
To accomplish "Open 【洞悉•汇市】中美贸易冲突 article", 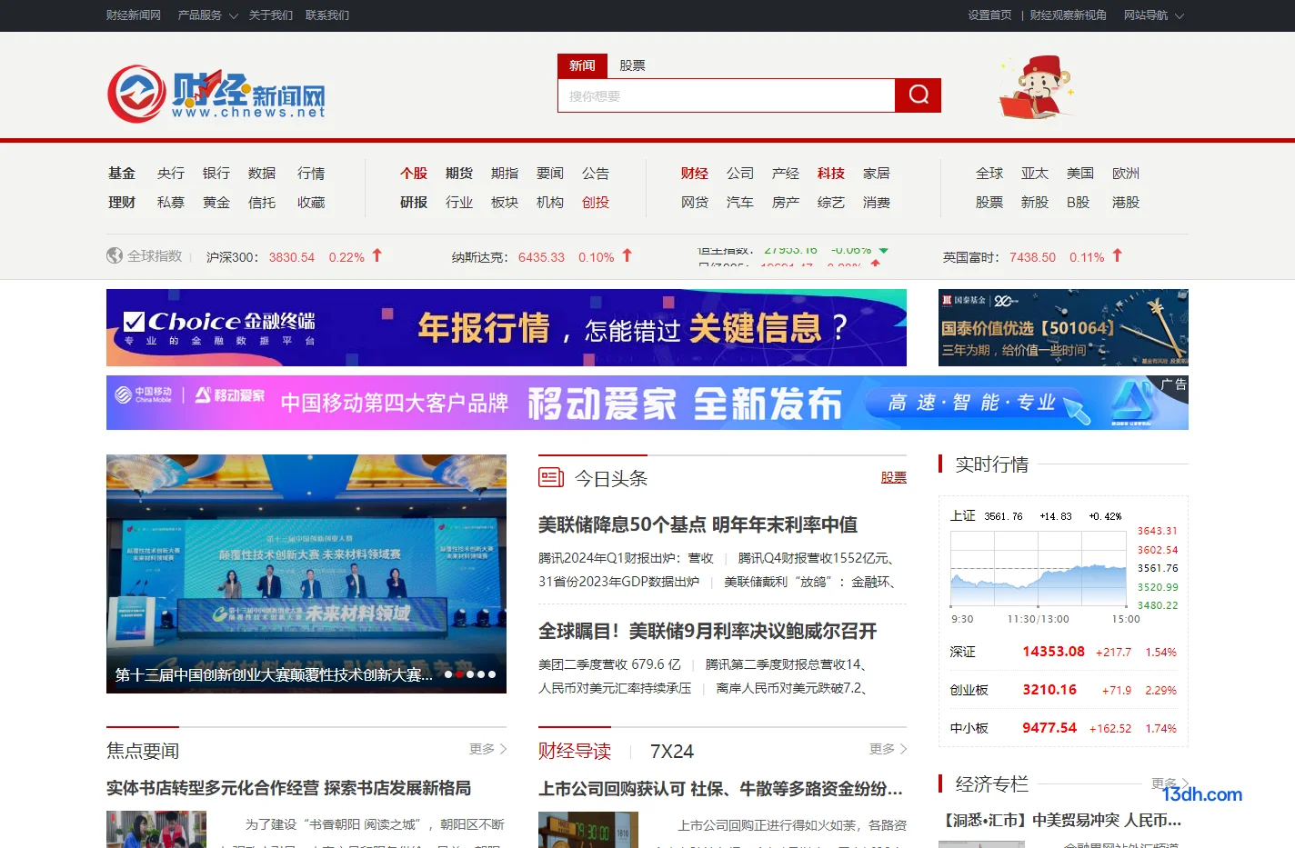I will pyautogui.click(x=1062, y=820).
